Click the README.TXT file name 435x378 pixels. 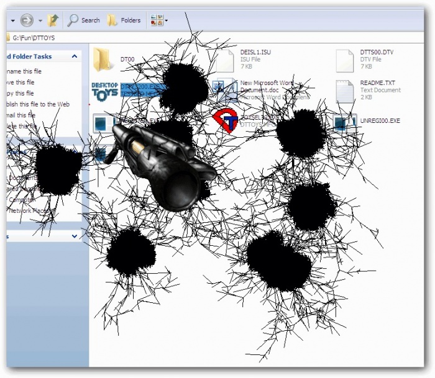click(x=377, y=83)
